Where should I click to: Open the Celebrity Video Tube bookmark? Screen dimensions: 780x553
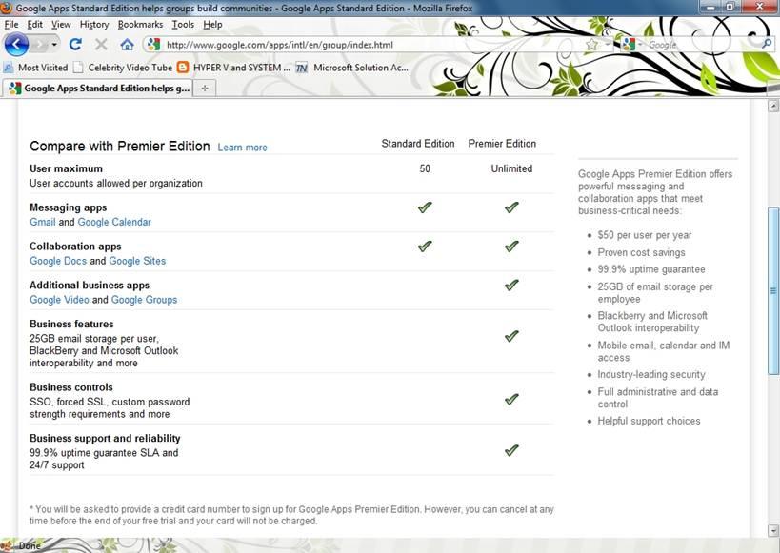(x=123, y=68)
